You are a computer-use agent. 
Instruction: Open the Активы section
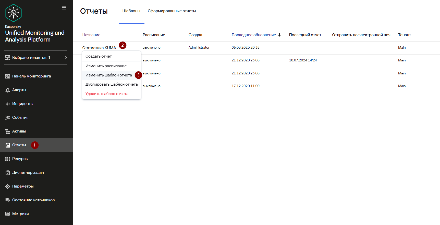coord(19,131)
